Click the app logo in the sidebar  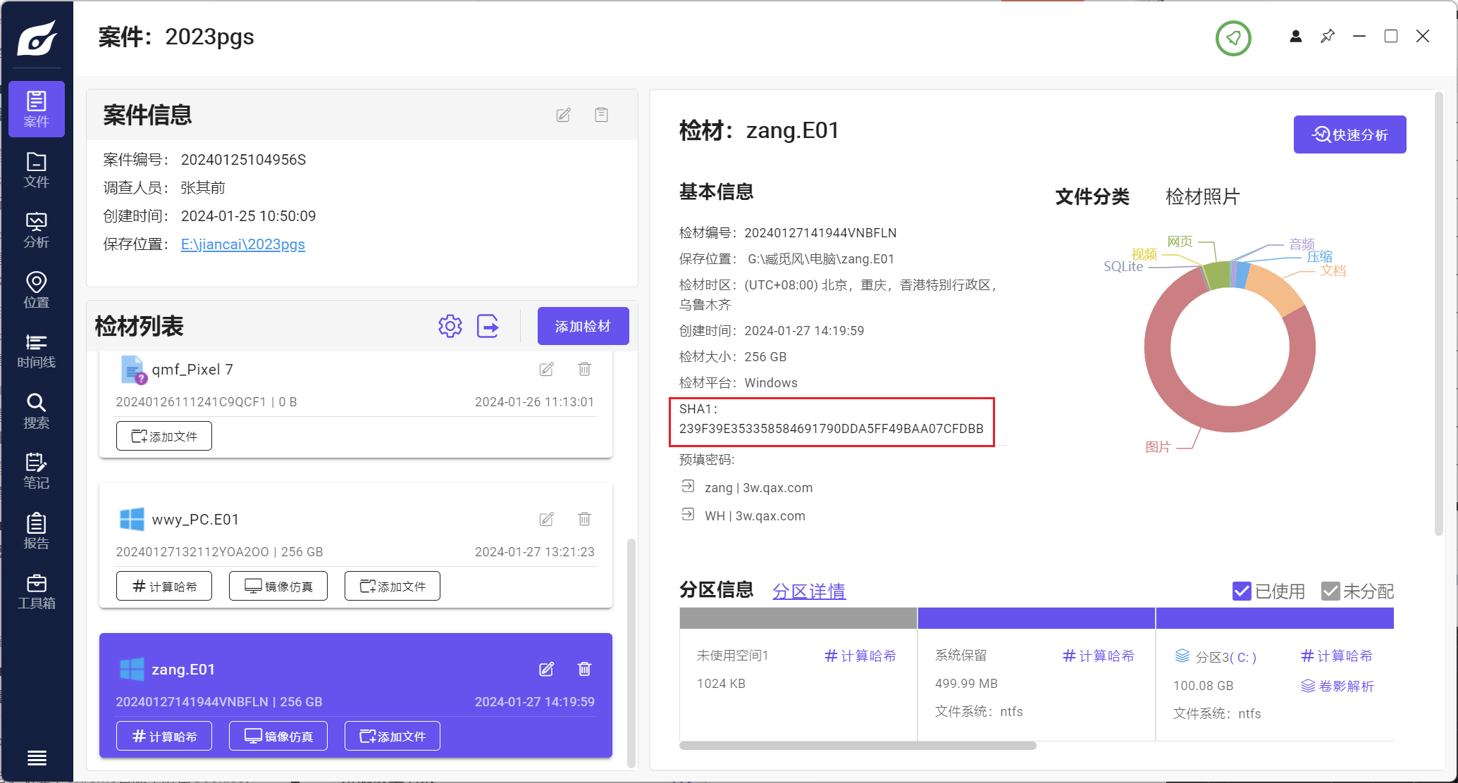point(37,37)
